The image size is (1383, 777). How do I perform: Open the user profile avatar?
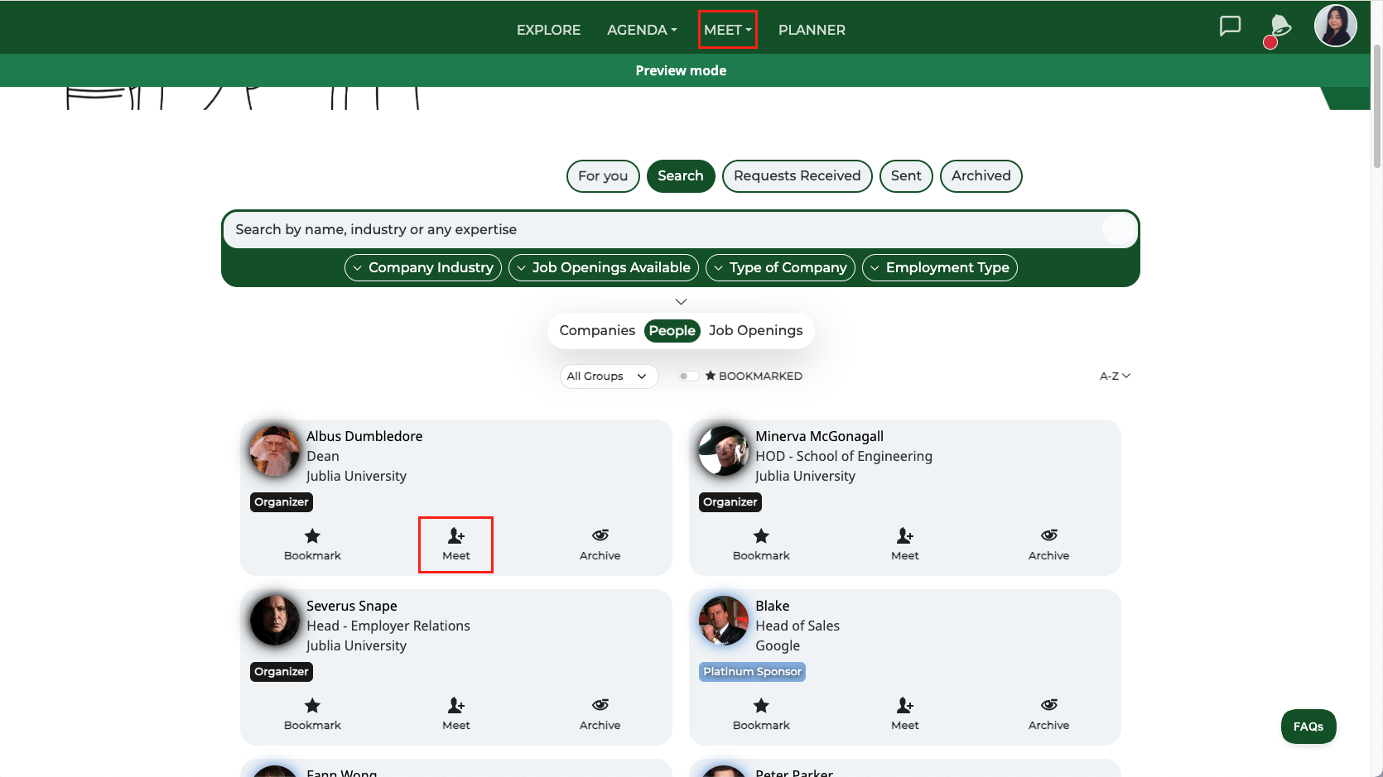tap(1335, 26)
